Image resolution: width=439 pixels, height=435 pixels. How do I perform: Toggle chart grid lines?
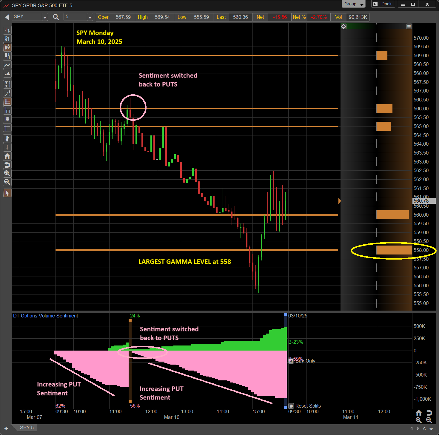coord(7,102)
